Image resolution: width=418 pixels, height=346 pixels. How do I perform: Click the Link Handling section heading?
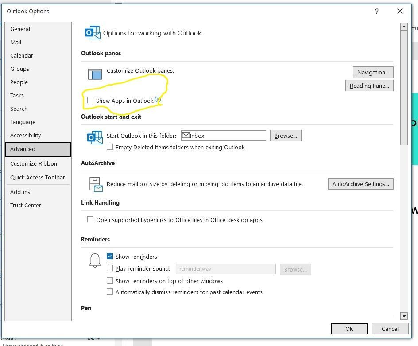(100, 203)
